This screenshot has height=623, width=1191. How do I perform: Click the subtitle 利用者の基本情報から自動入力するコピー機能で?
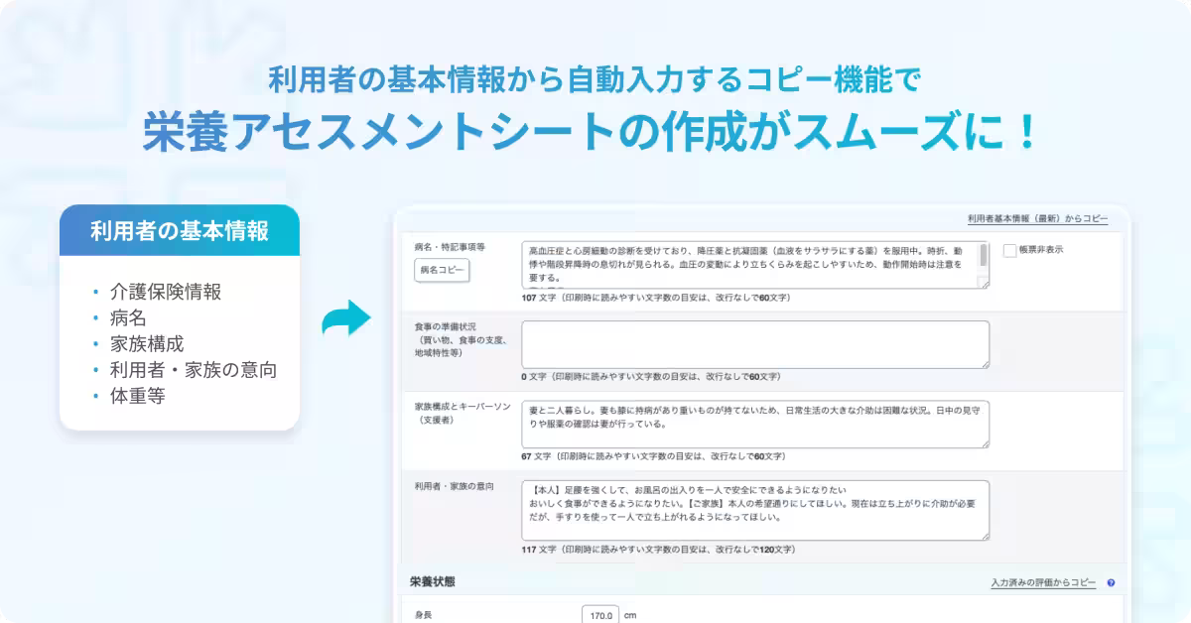pos(595,77)
